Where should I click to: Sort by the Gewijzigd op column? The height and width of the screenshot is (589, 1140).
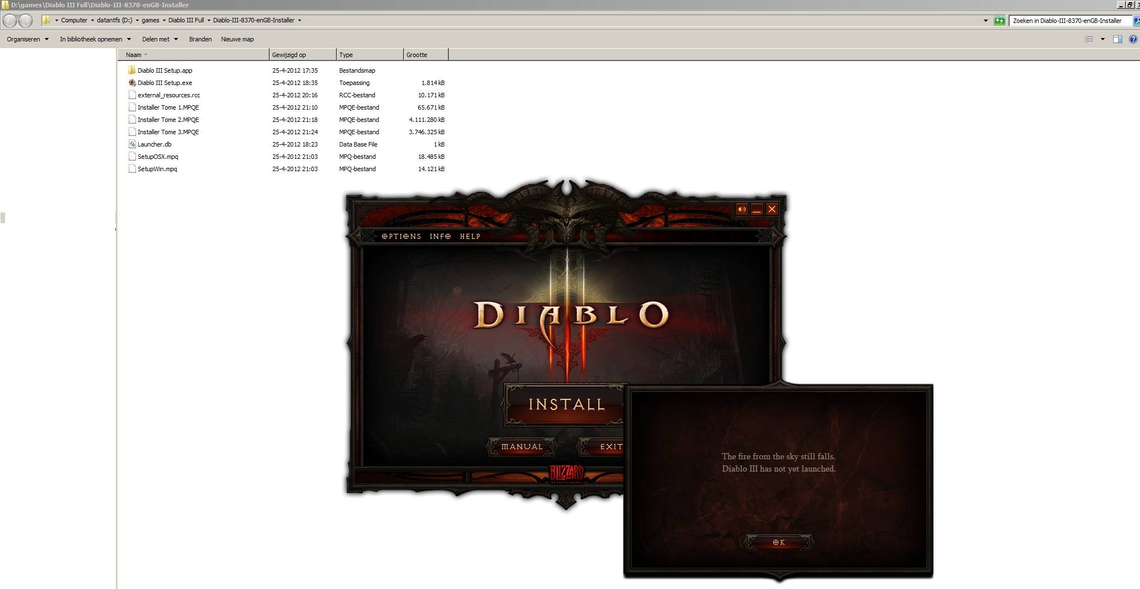pyautogui.click(x=303, y=55)
